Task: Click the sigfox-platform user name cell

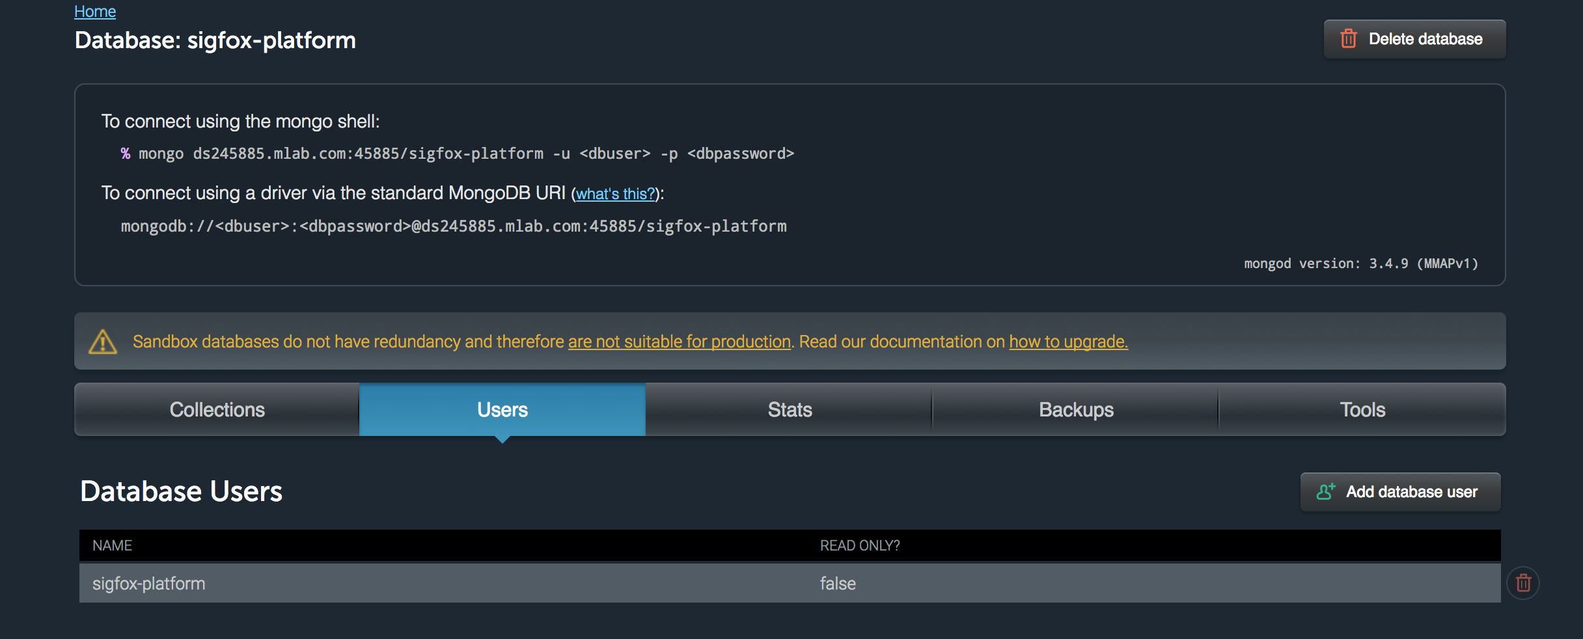Action: [149, 584]
